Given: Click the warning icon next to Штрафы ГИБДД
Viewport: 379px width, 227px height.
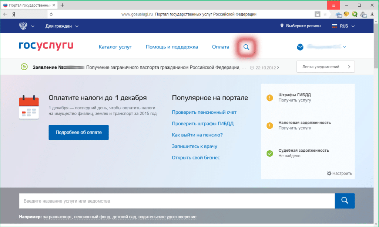Looking at the screenshot, I should (x=270, y=98).
